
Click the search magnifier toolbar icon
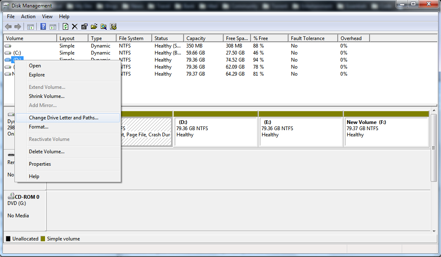pos(103,26)
